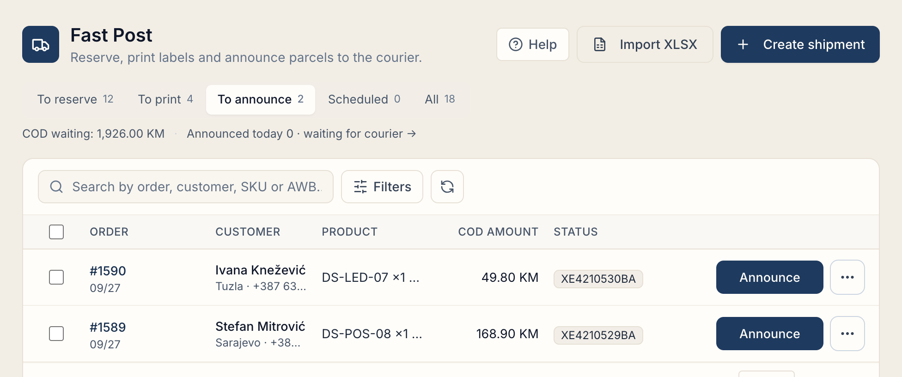
Task: Click tracking badge XE4210529BA
Action: click(x=598, y=335)
